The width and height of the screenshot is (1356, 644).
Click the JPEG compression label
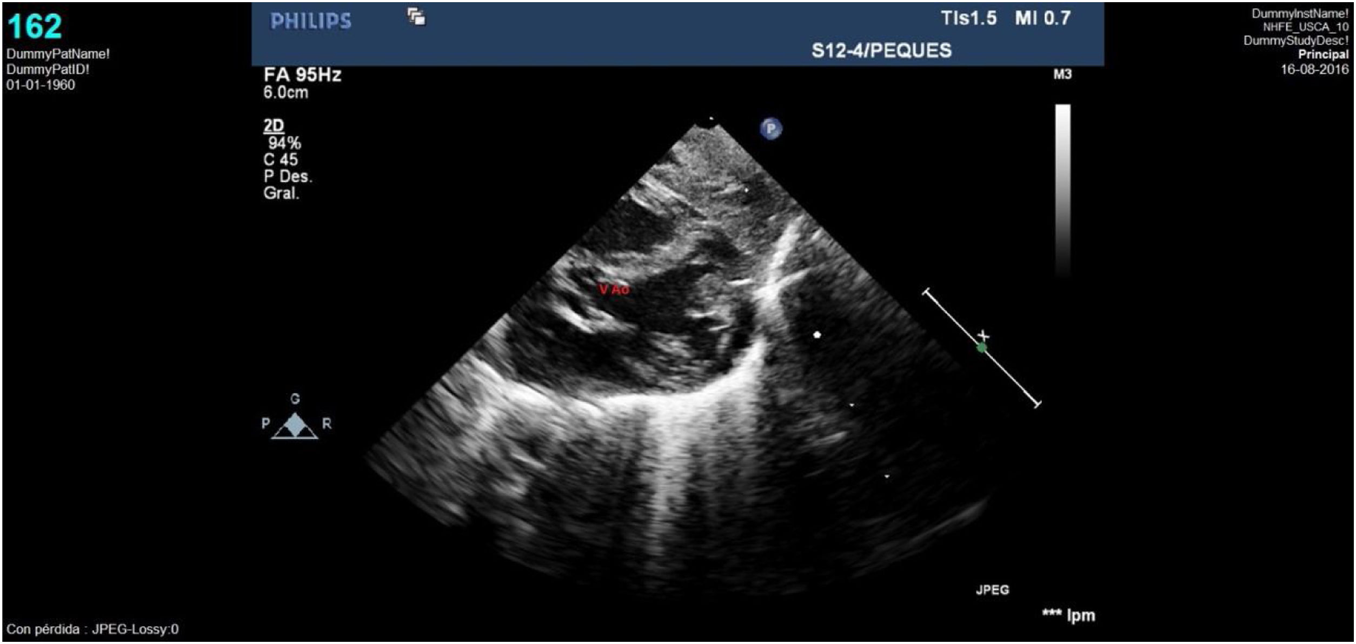[992, 589]
